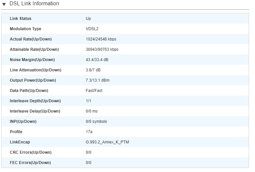Select the Modulation Type label

(26, 29)
